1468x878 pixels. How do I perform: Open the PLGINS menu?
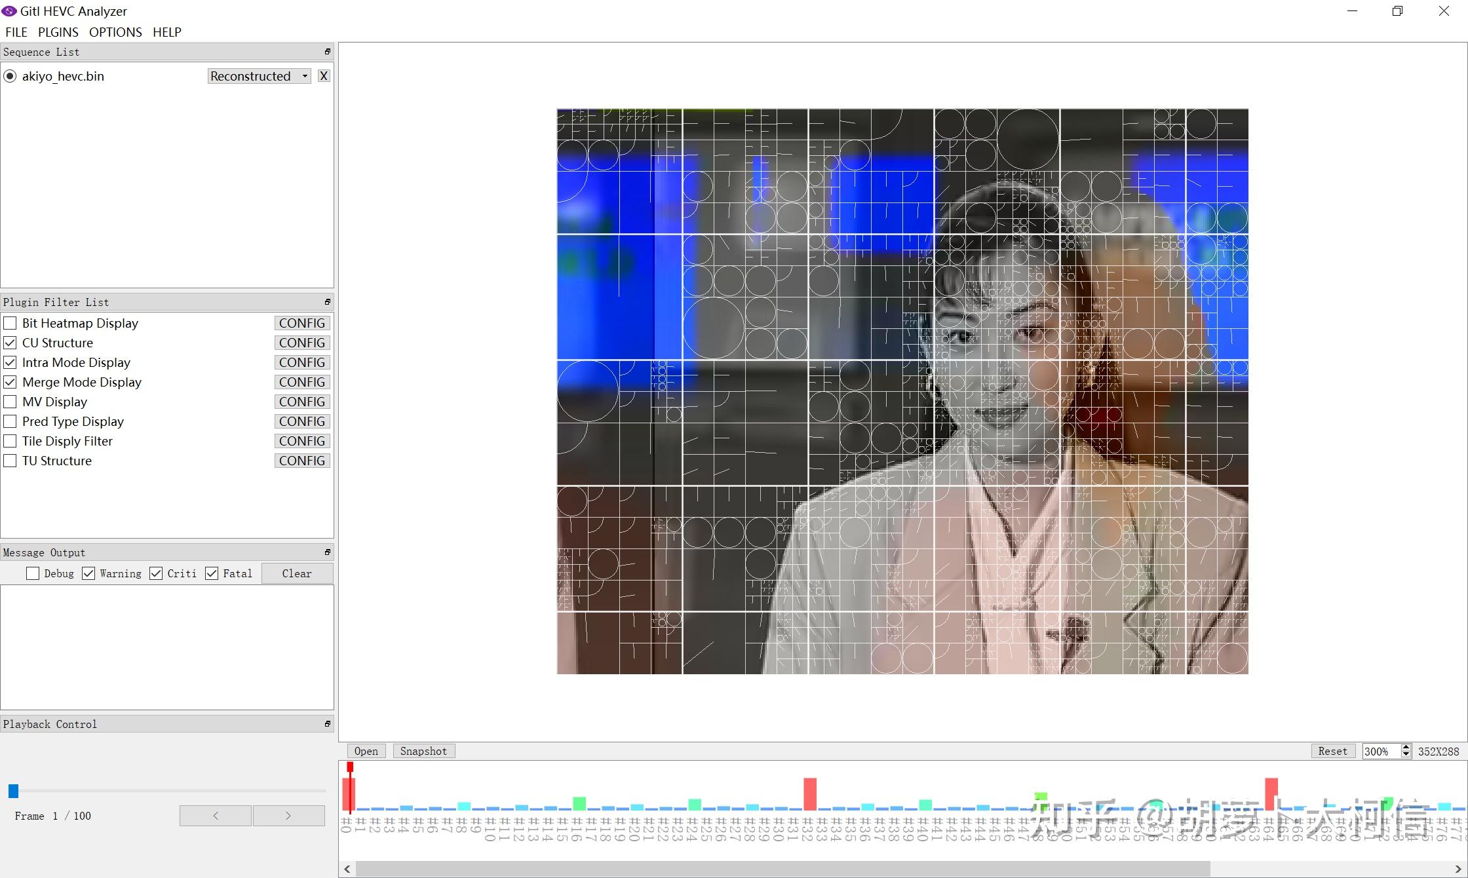click(x=58, y=32)
